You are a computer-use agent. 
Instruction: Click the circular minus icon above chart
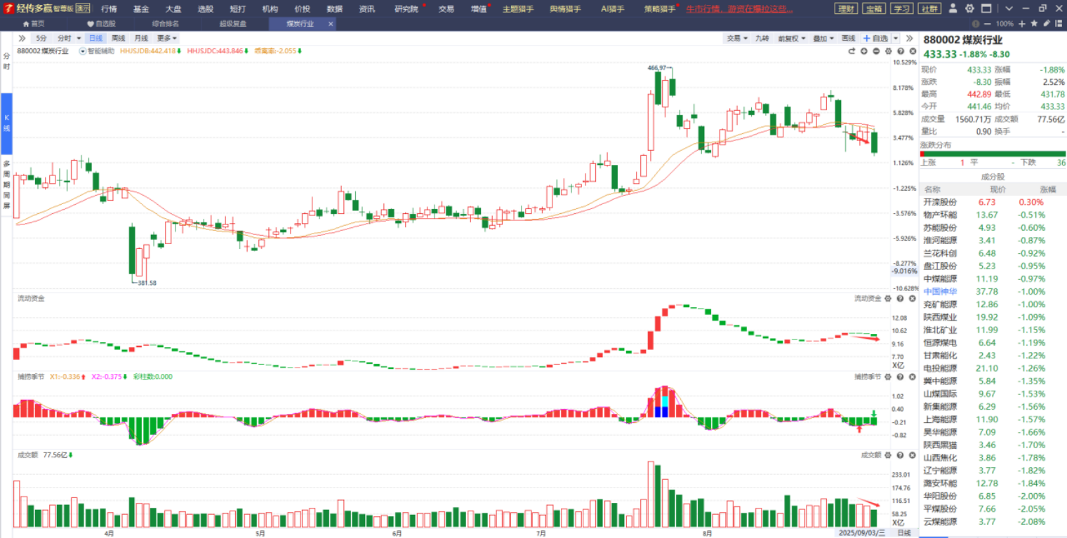coord(876,51)
